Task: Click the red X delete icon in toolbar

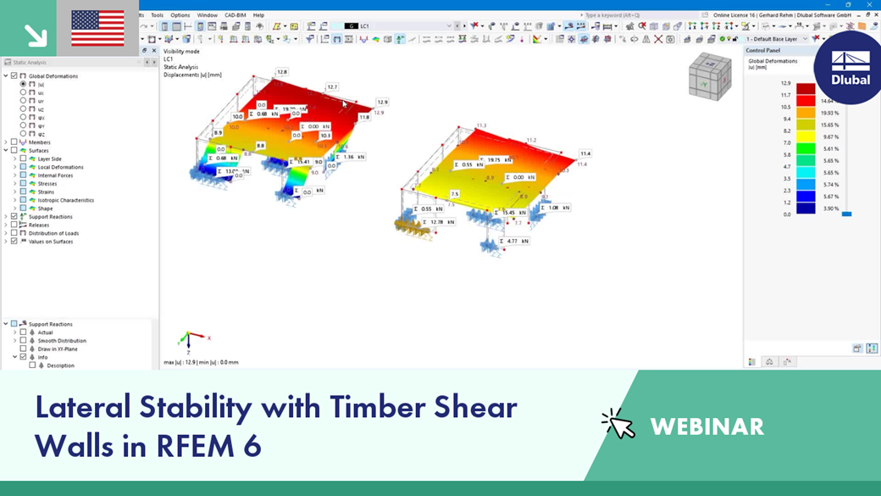Action: tap(658, 39)
